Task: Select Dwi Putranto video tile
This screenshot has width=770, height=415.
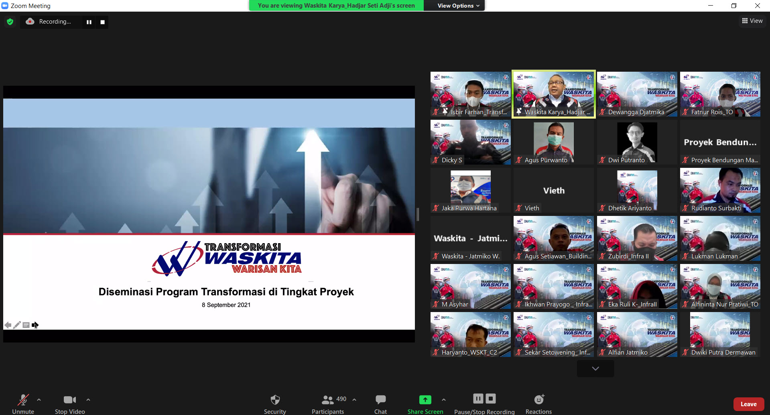Action: (x=637, y=142)
